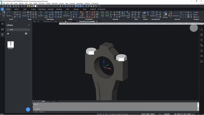Open the Library panel options menu icon
Image resolution: width=204 pixels, height=115 pixels.
tap(29, 25)
